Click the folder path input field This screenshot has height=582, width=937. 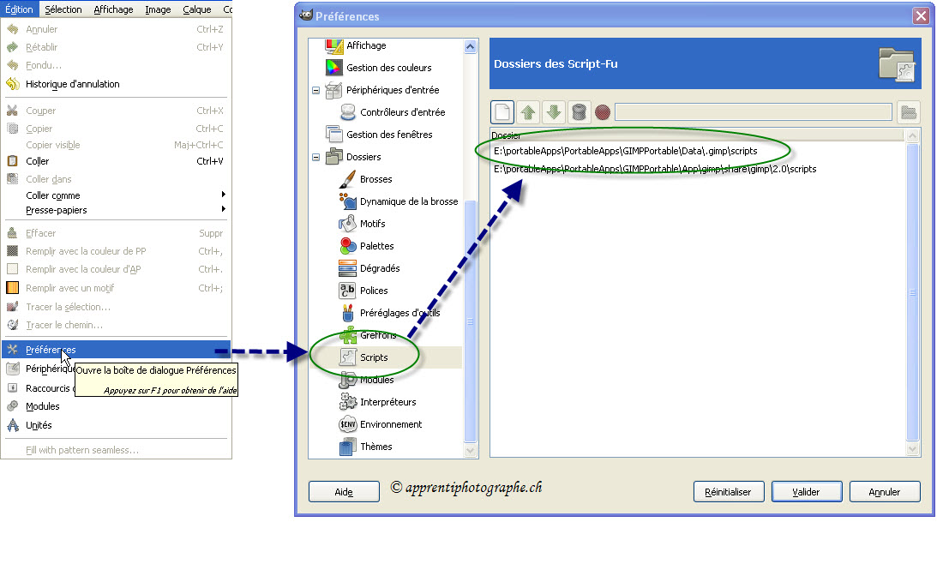click(x=753, y=112)
